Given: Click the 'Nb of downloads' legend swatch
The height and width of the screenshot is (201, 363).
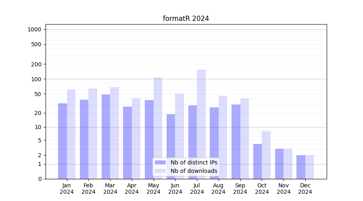Looking at the screenshot, I should point(160,171).
